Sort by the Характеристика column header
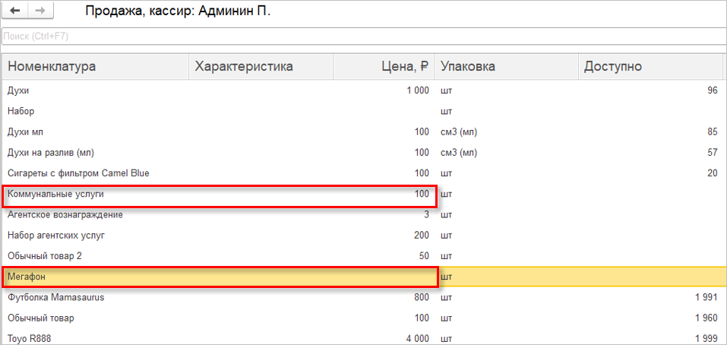This screenshot has height=345, width=727. [261, 67]
